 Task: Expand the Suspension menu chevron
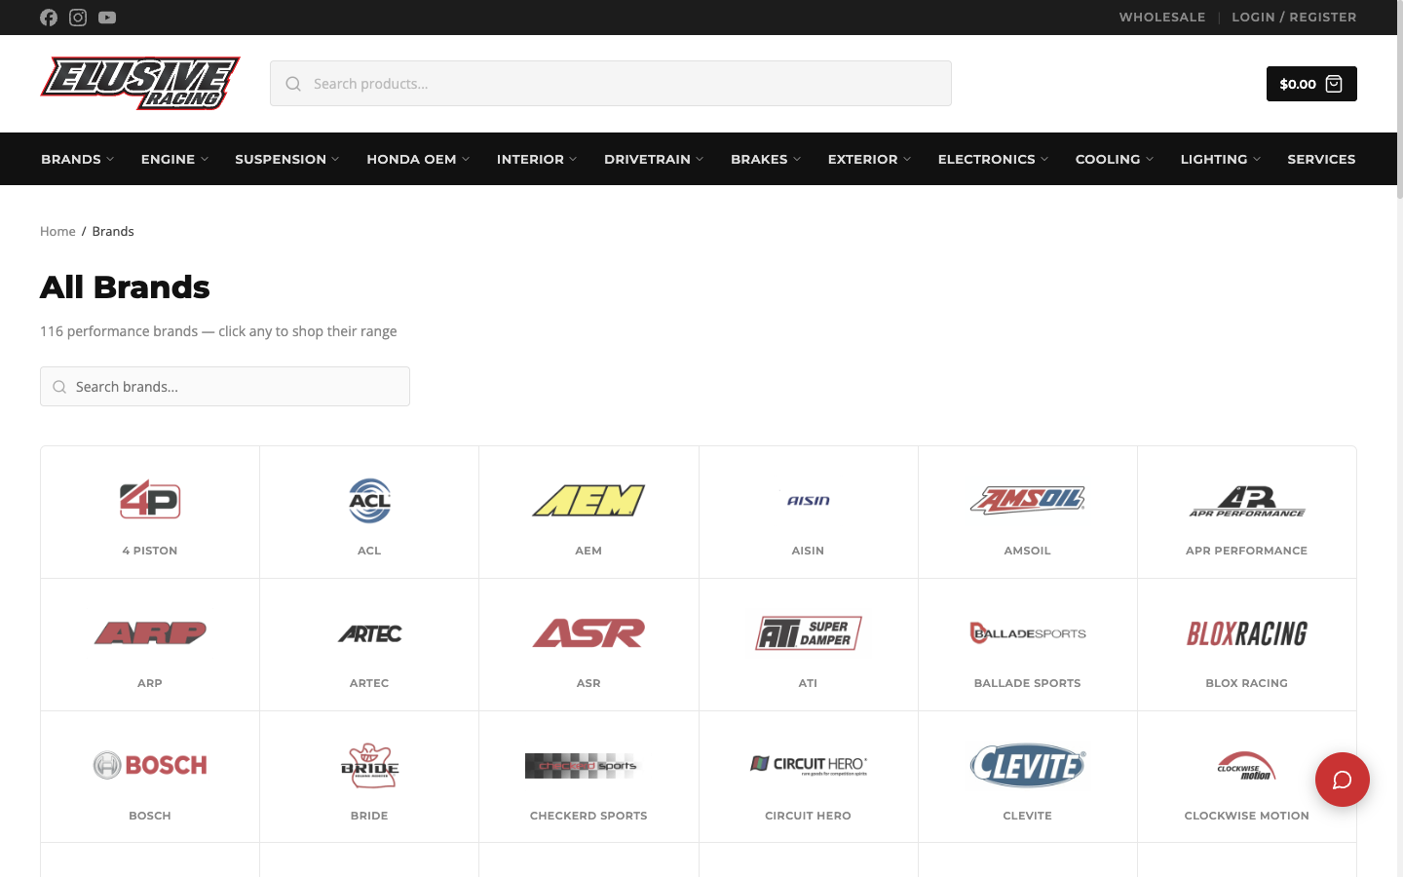coord(335,160)
